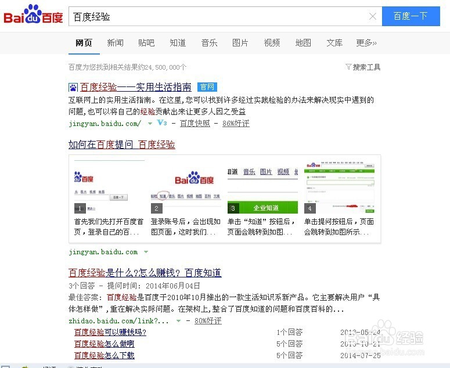Open 百度经验——实用生活指南 result
This screenshot has height=368, width=450.
[x=135, y=87]
